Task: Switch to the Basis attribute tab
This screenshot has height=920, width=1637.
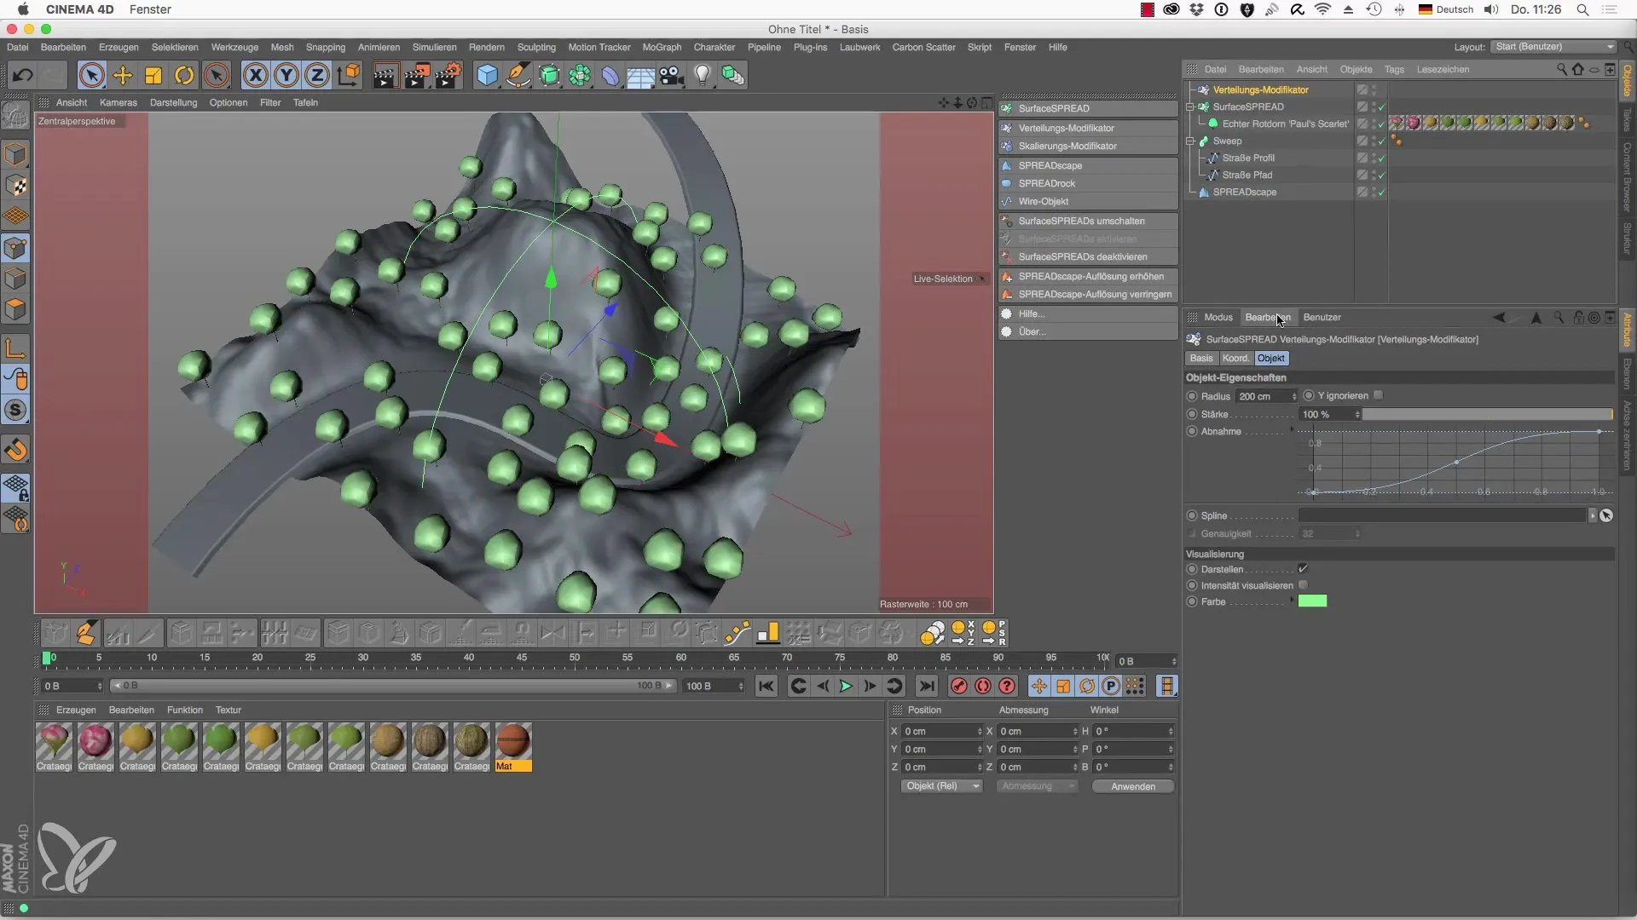Action: [x=1200, y=359]
